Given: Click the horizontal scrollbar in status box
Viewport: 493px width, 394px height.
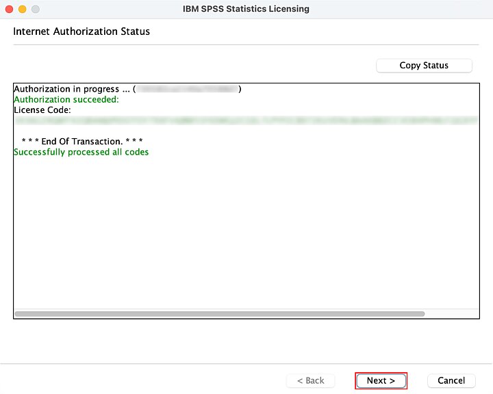Looking at the screenshot, I should click(x=220, y=313).
